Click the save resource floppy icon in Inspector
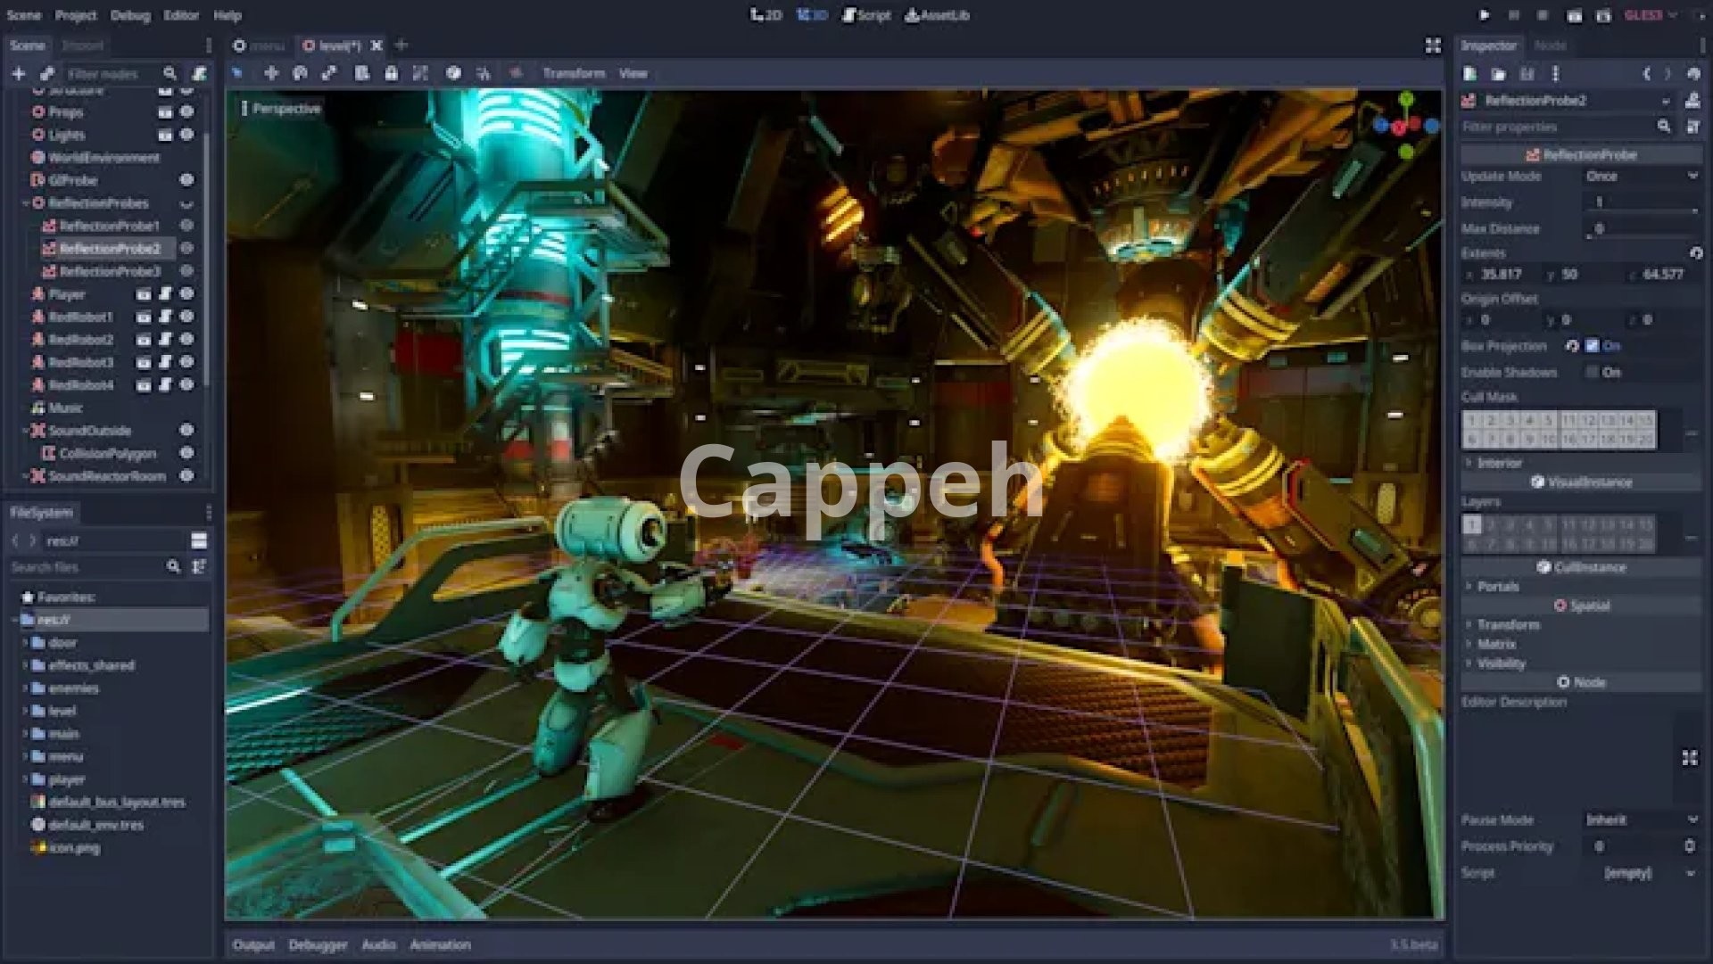The width and height of the screenshot is (1713, 964). (1527, 74)
